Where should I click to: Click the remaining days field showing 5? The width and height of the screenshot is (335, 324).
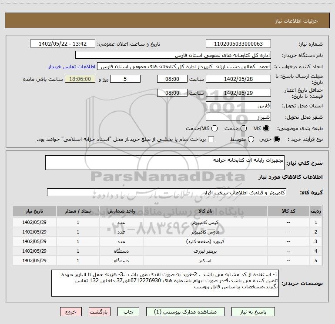(x=125, y=79)
